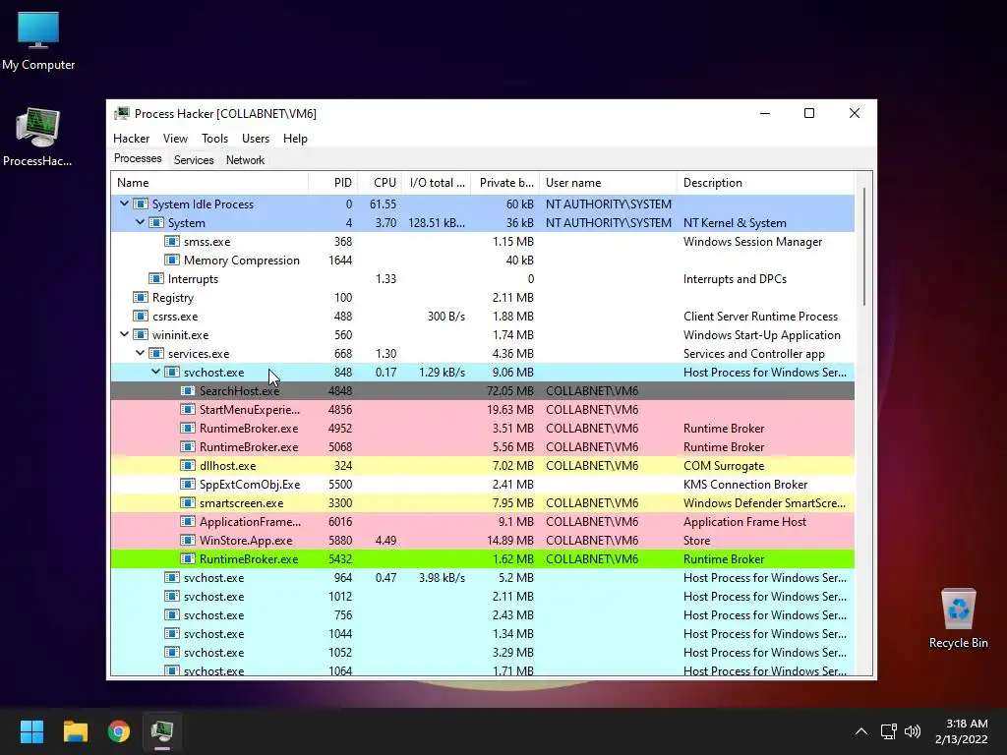Select RuntimeBroker.exe with PID 4952
Screen dimensions: 1007x755
point(482,429)
